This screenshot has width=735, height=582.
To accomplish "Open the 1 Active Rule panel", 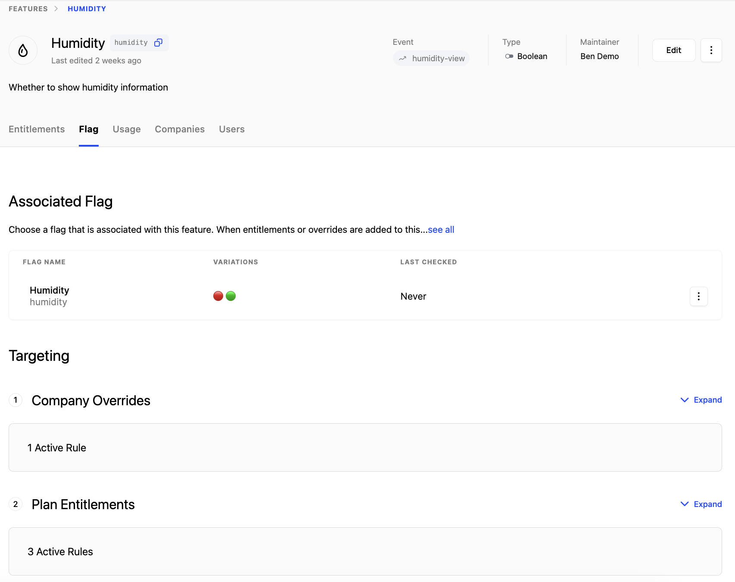I will [x=365, y=447].
